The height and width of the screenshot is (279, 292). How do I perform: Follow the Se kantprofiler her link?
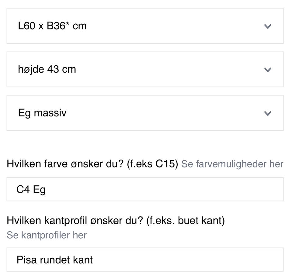pyautogui.click(x=47, y=235)
